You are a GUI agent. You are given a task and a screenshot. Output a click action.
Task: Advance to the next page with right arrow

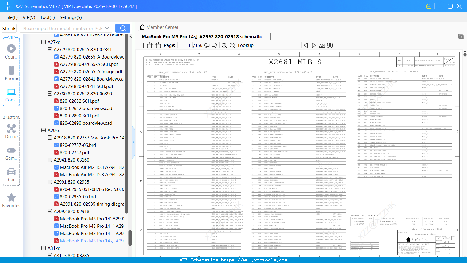215,45
